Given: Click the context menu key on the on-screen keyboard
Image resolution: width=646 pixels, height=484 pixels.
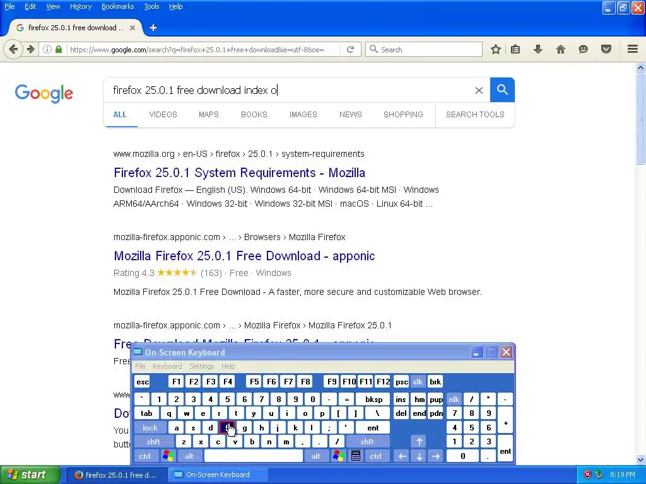Looking at the screenshot, I should click(356, 456).
